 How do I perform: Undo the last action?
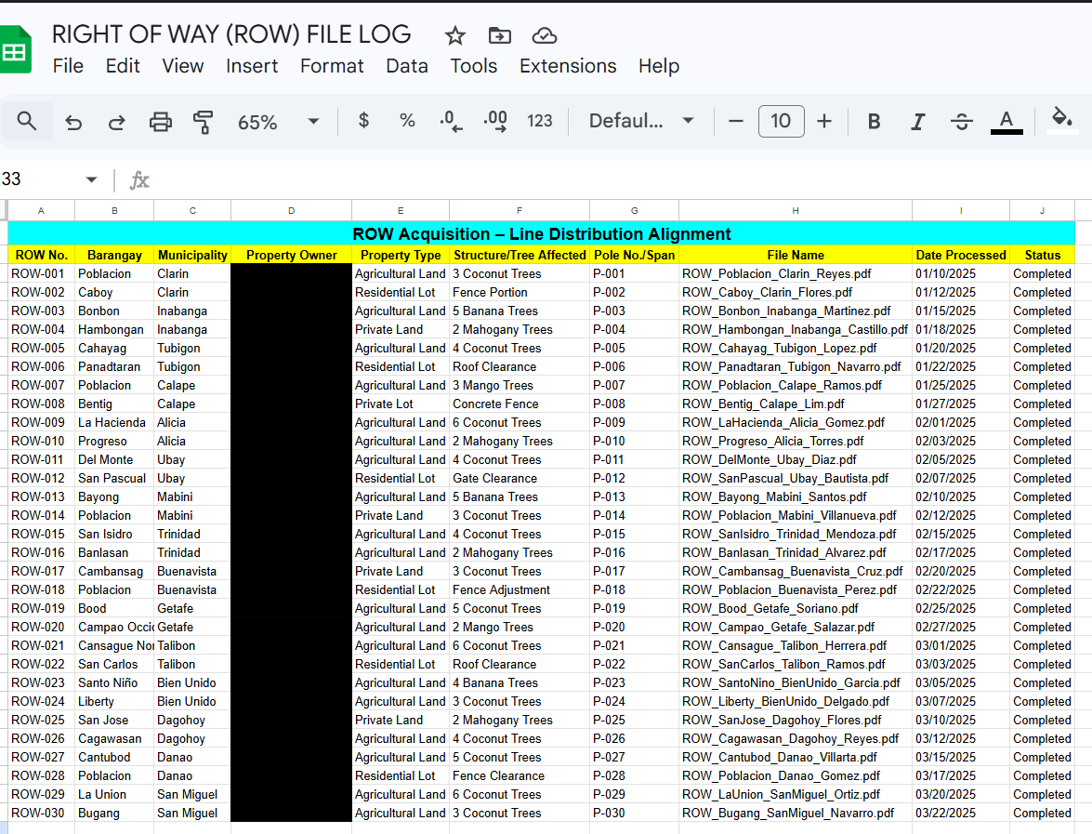[73, 122]
